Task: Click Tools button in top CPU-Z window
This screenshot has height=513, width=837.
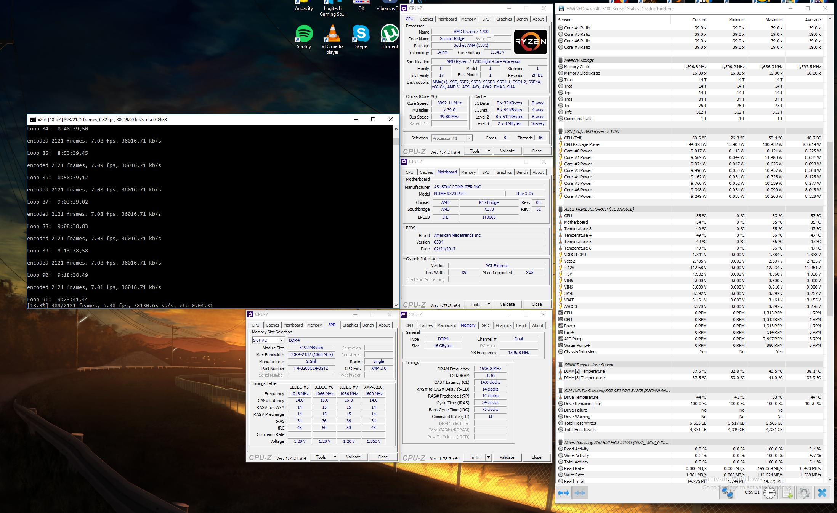Action: [x=475, y=151]
